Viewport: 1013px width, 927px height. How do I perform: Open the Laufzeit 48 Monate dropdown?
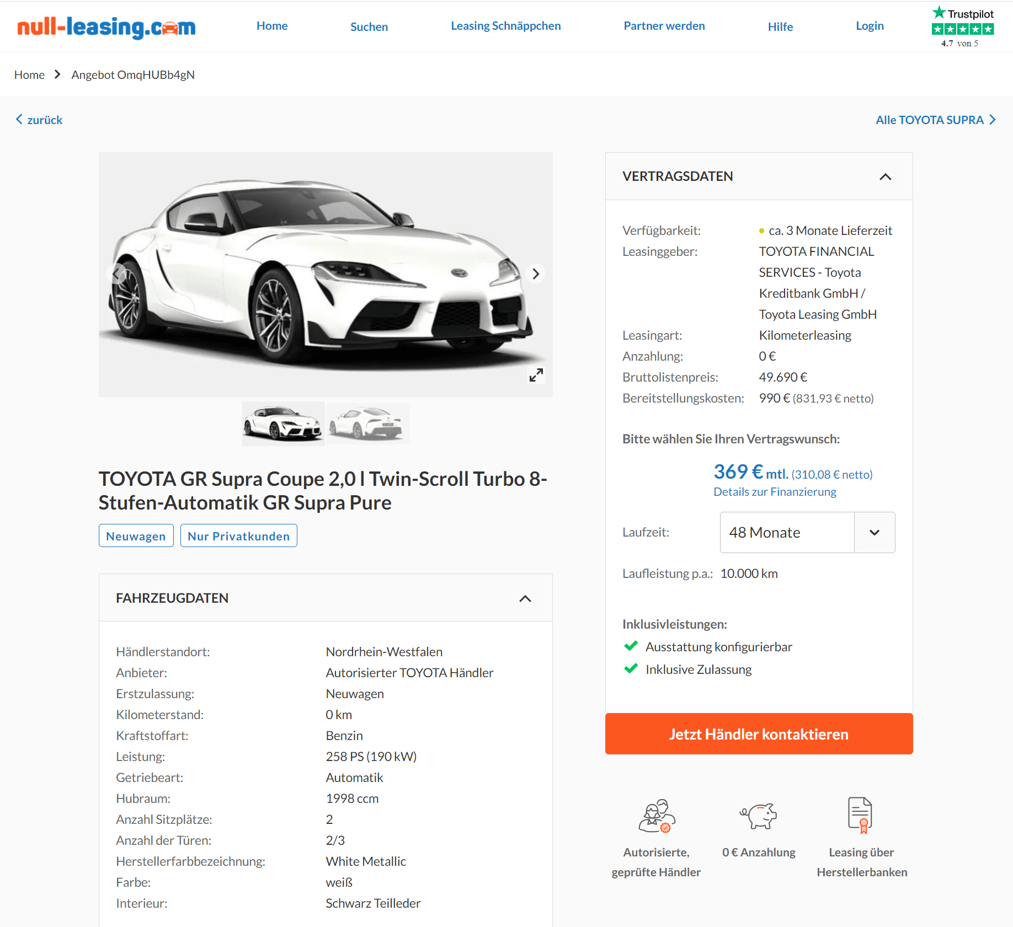pos(807,532)
